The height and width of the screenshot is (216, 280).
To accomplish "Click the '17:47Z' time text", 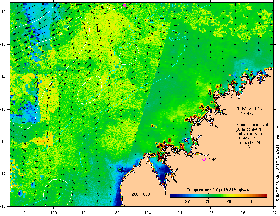I will (247, 113).
